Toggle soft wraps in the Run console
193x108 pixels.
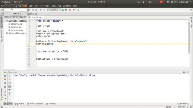(9, 83)
